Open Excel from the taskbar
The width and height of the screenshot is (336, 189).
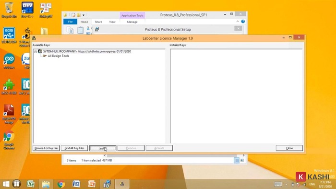point(31,184)
